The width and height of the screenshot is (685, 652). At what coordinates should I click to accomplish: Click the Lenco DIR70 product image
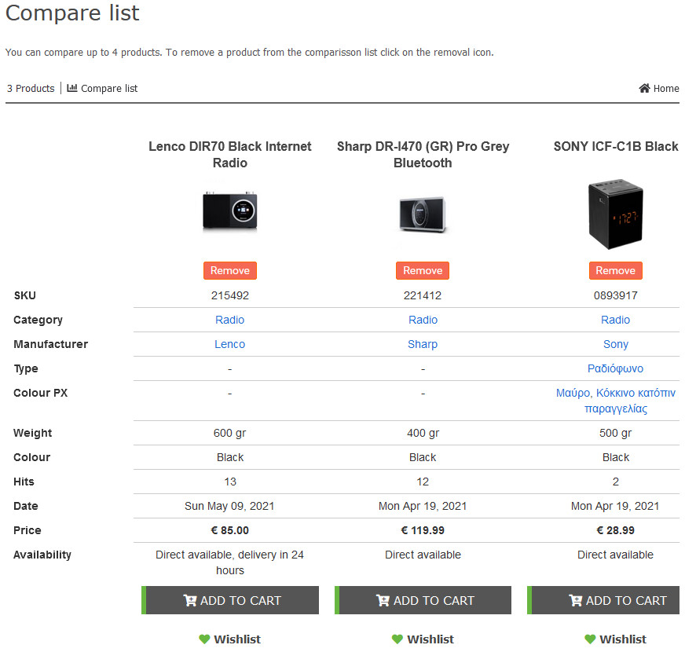[x=230, y=211]
